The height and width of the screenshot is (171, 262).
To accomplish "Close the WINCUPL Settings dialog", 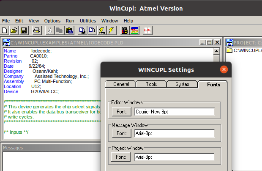I will pos(224,69).
